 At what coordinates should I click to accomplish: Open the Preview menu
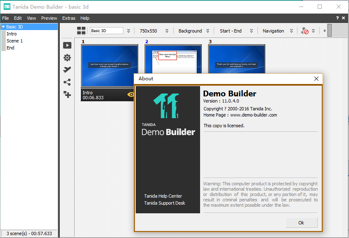(x=49, y=18)
